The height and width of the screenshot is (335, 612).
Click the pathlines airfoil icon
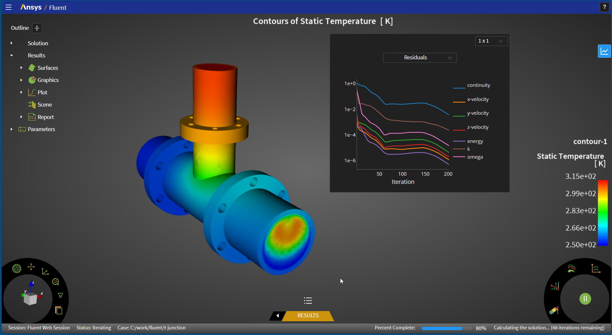pos(571,269)
